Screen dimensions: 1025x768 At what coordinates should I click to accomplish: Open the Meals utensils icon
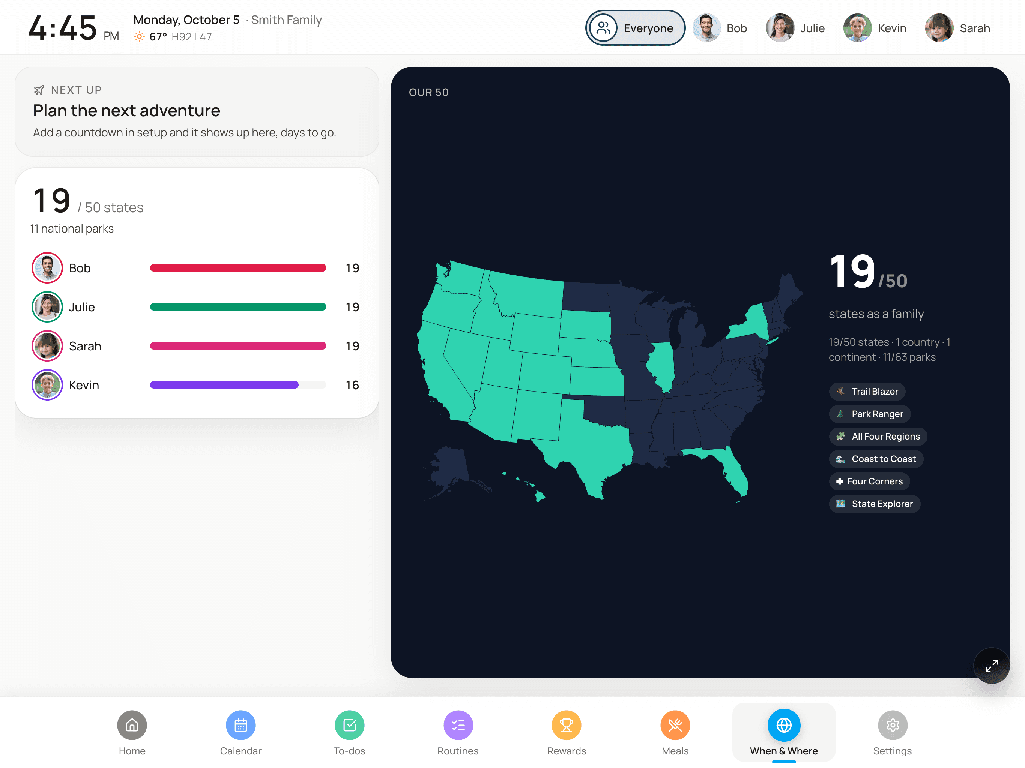675,725
